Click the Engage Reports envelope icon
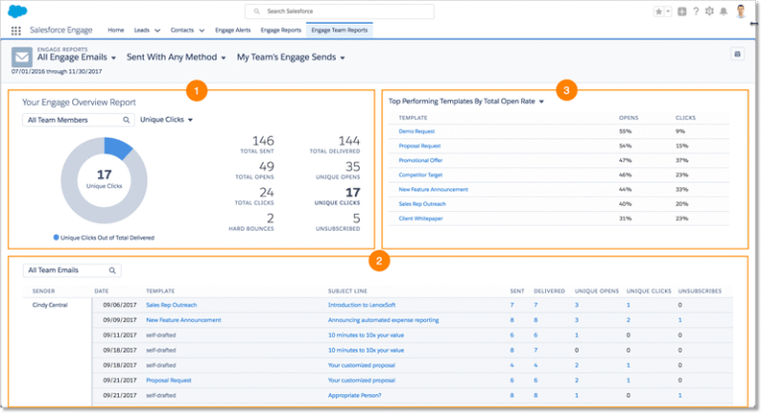The width and height of the screenshot is (761, 417). [x=22, y=57]
